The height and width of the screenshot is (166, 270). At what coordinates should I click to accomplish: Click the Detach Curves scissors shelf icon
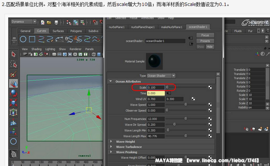point(78,39)
